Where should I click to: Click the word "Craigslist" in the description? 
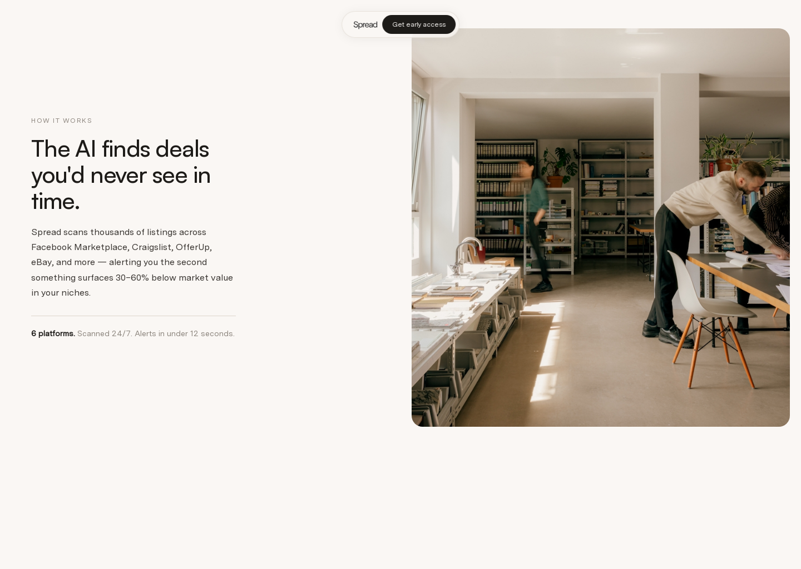coord(151,247)
